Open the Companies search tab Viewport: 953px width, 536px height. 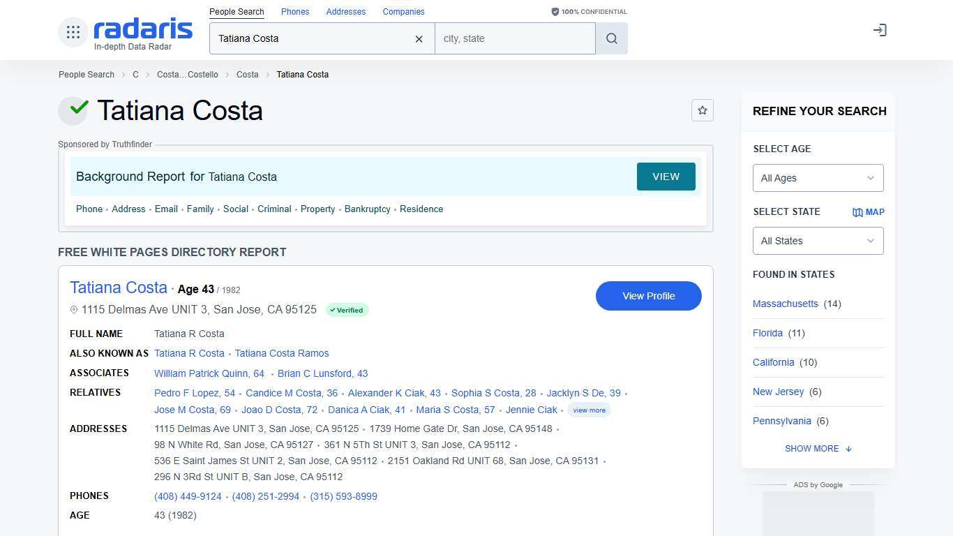[403, 11]
